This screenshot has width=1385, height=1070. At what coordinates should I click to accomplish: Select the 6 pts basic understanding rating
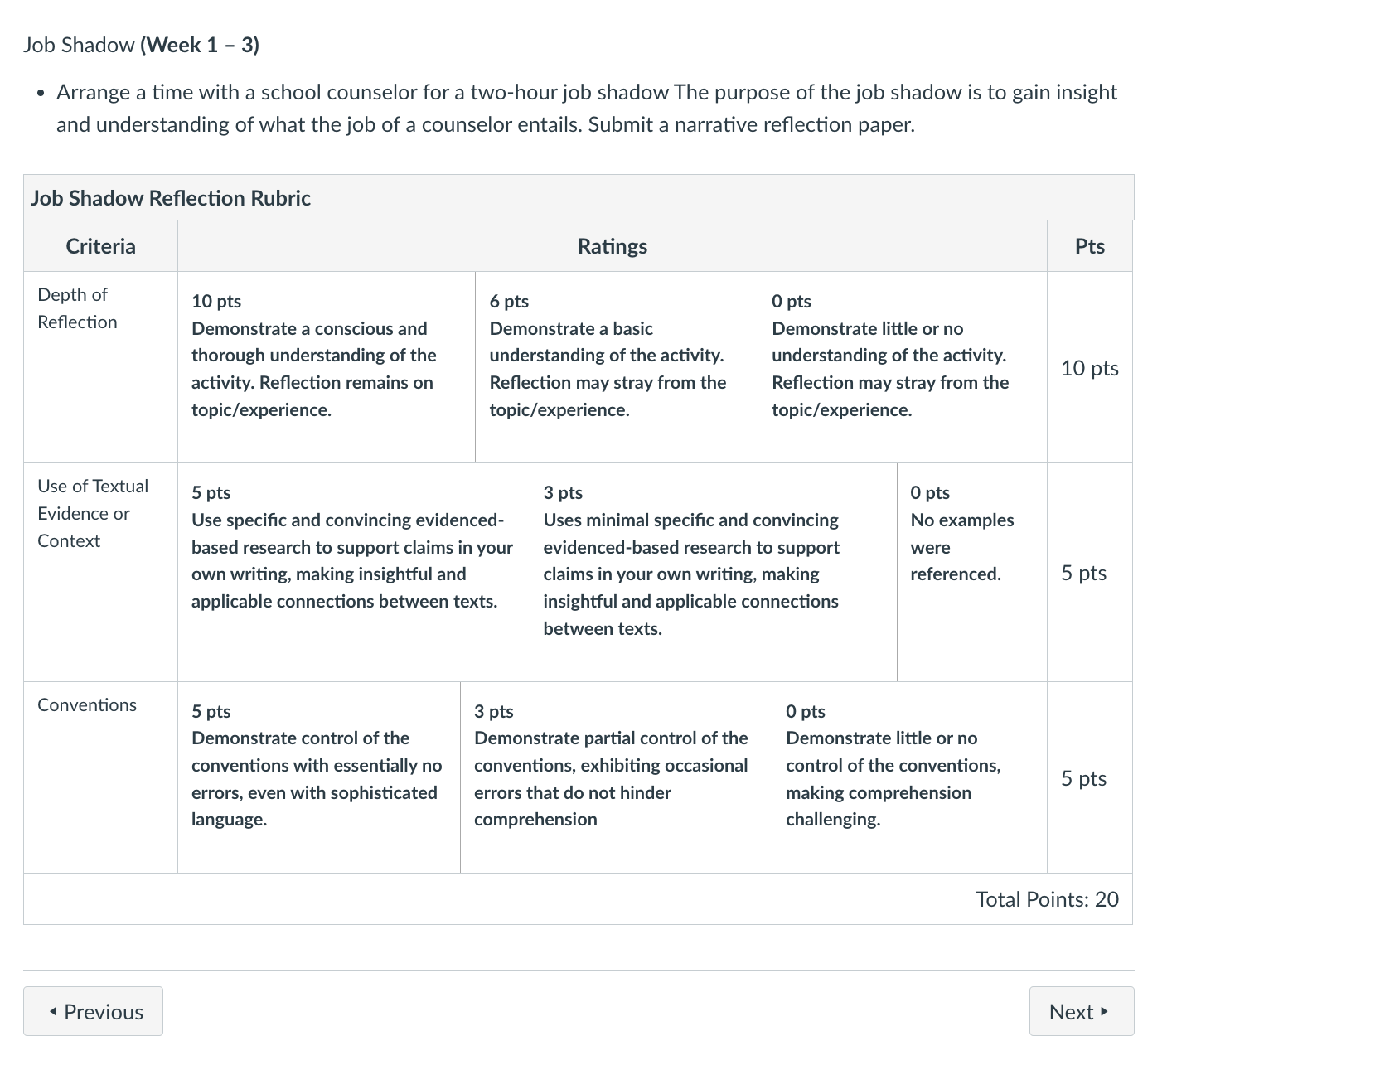pyautogui.click(x=617, y=367)
